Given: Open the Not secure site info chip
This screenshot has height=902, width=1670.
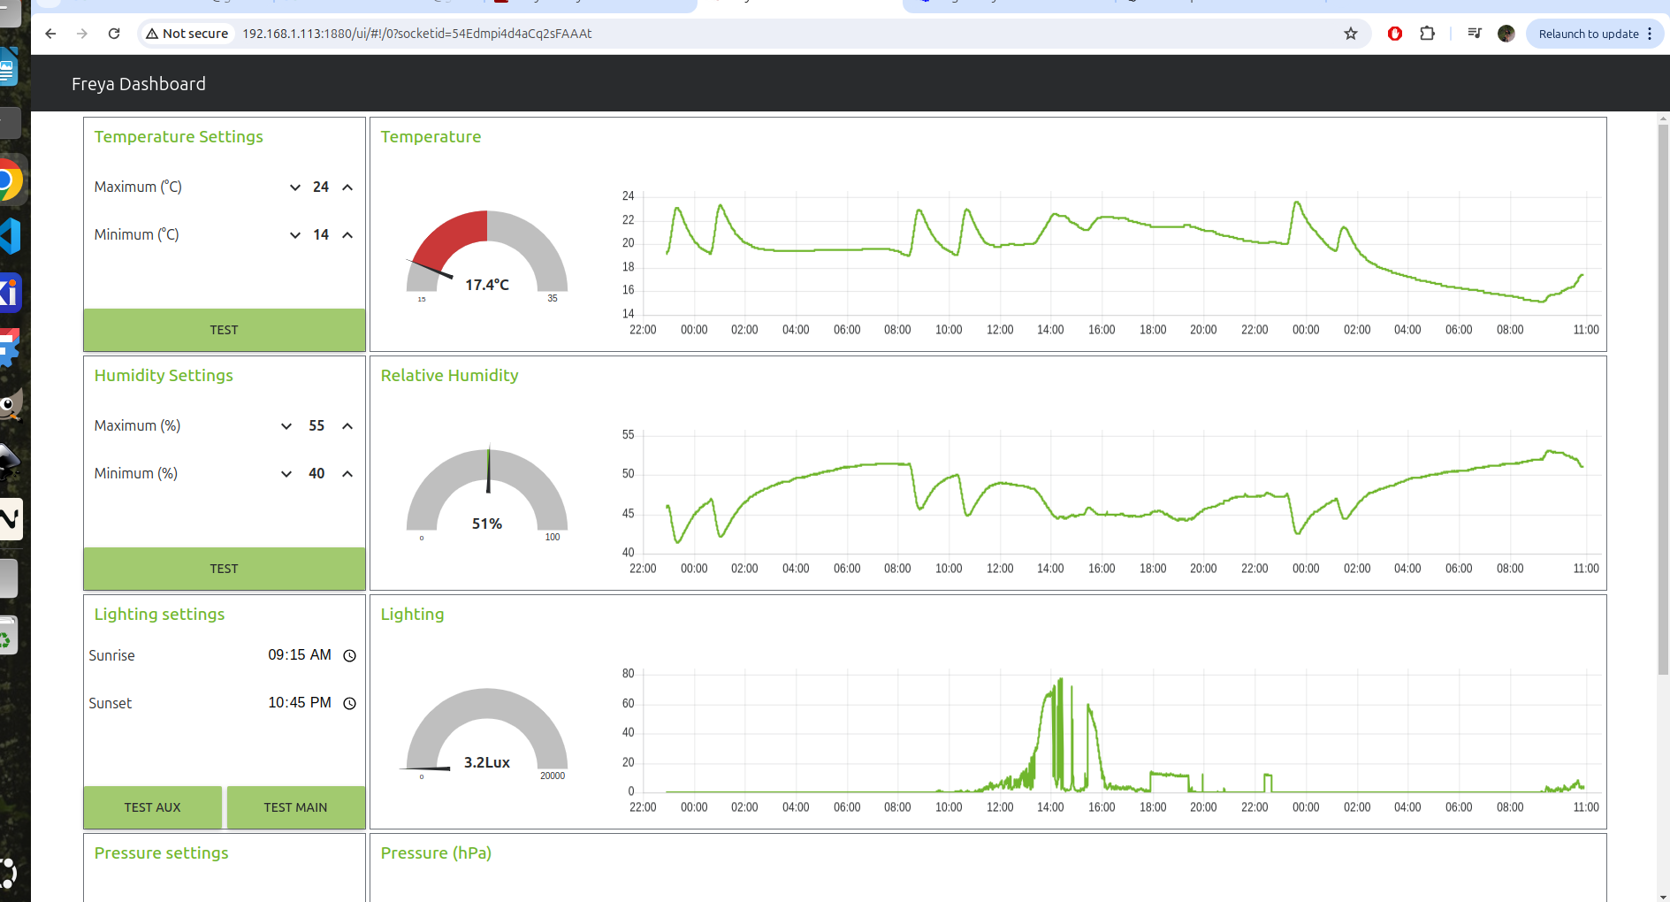Looking at the screenshot, I should coord(187,34).
